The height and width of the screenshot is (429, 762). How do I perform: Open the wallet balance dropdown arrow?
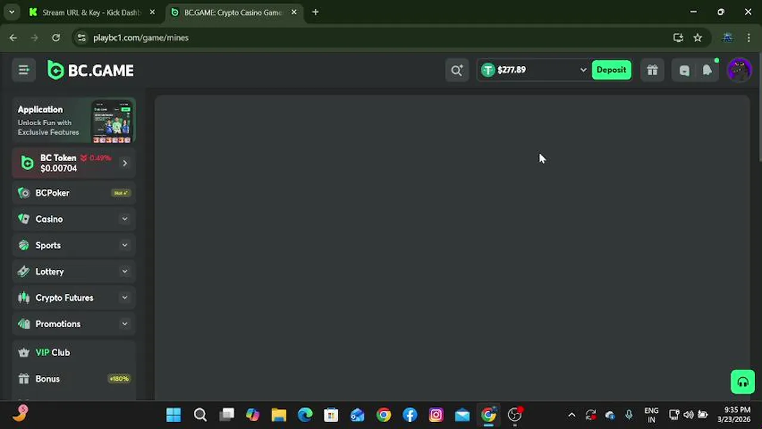[x=583, y=70]
